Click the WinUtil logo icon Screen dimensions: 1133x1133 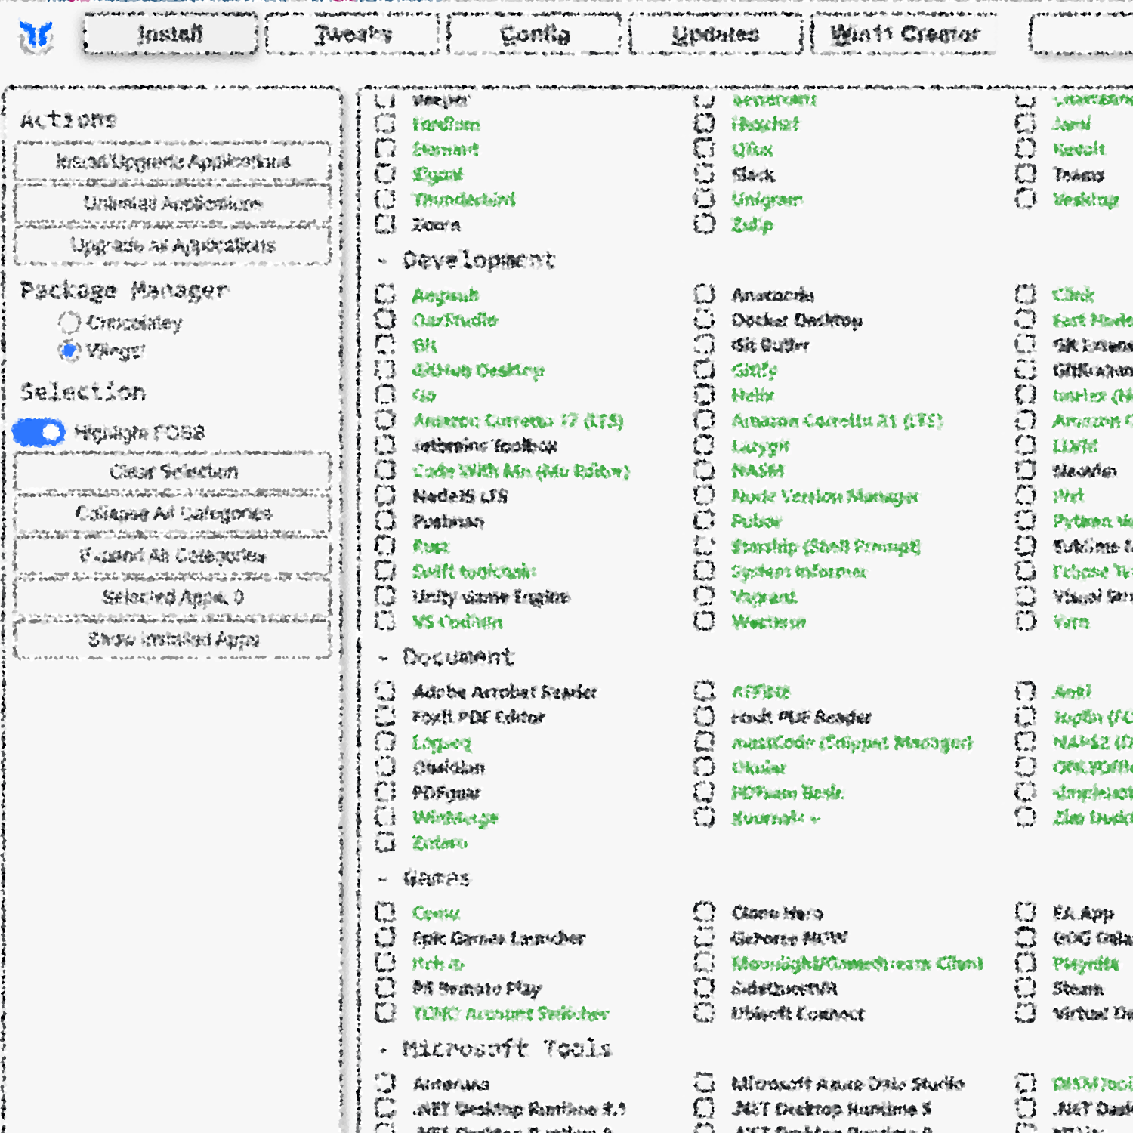click(x=36, y=36)
